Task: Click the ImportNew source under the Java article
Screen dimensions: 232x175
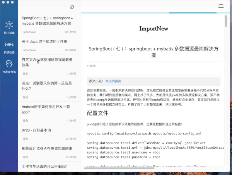Action: [x=29, y=50]
